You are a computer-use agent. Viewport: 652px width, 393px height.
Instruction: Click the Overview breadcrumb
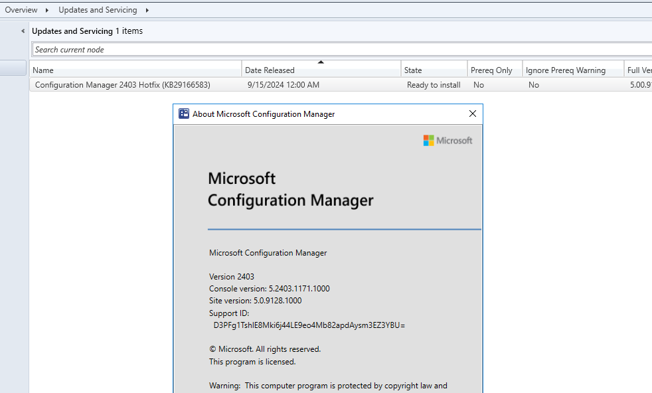click(x=21, y=10)
